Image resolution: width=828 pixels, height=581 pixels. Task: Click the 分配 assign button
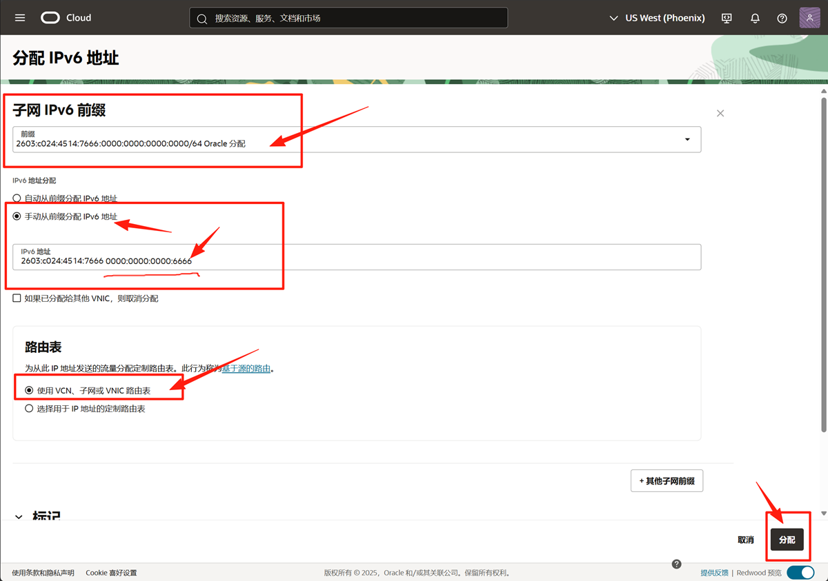[787, 540]
